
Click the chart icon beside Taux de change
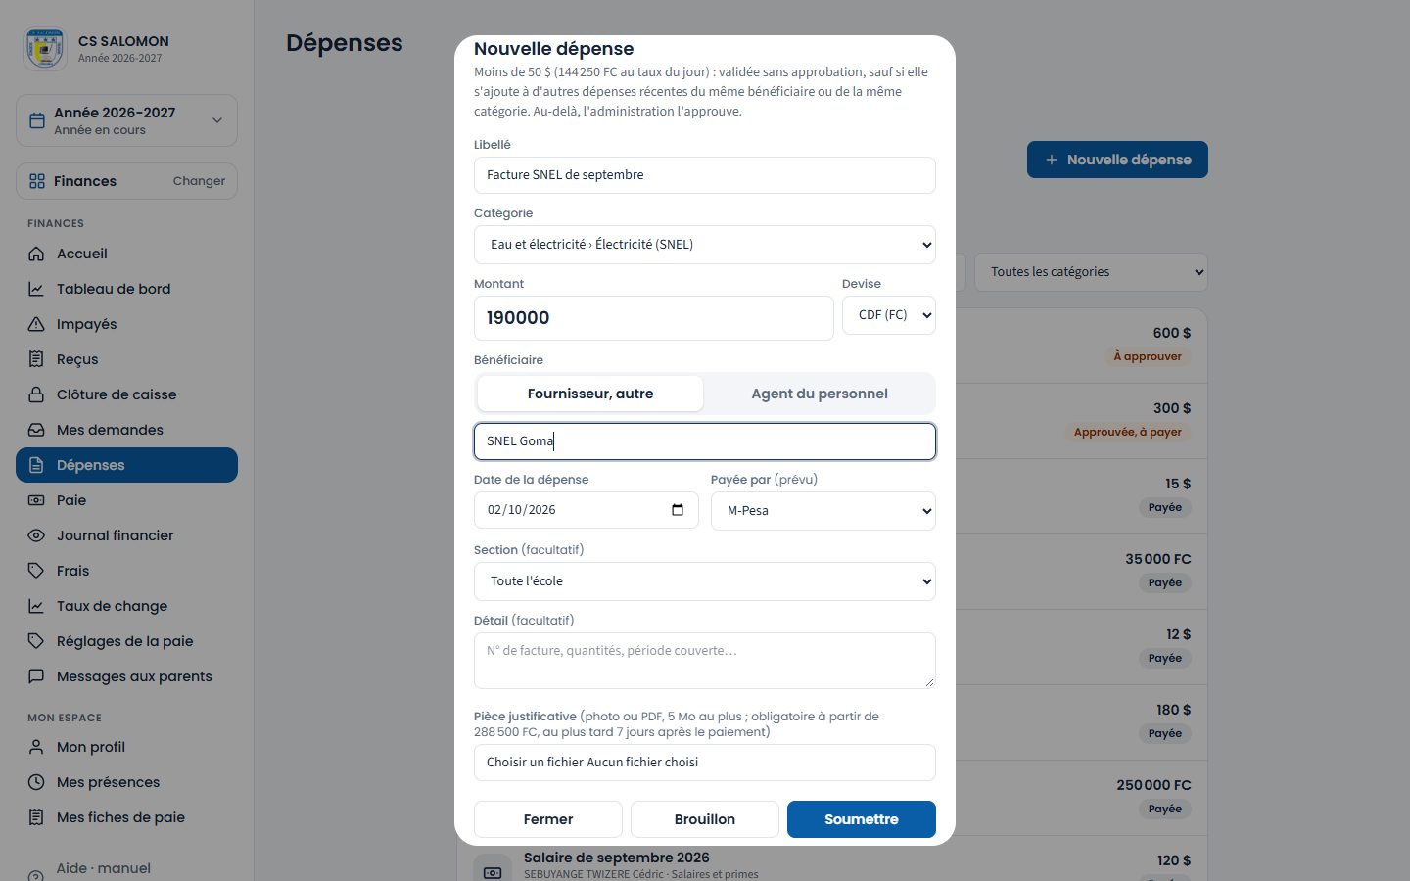click(x=36, y=606)
